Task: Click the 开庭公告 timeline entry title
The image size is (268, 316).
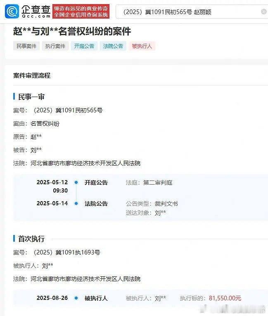Action: click(96, 183)
